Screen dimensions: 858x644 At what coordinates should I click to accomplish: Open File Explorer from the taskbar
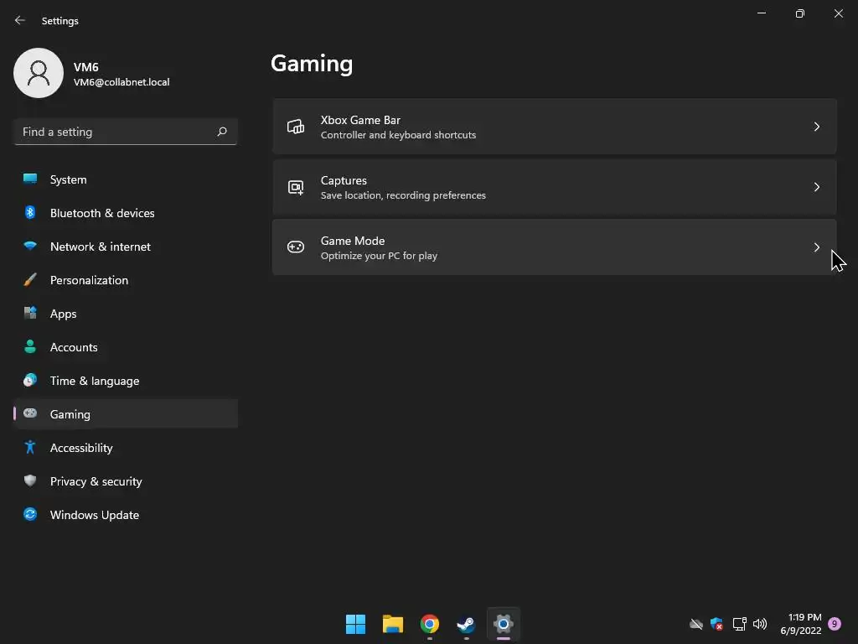click(393, 624)
